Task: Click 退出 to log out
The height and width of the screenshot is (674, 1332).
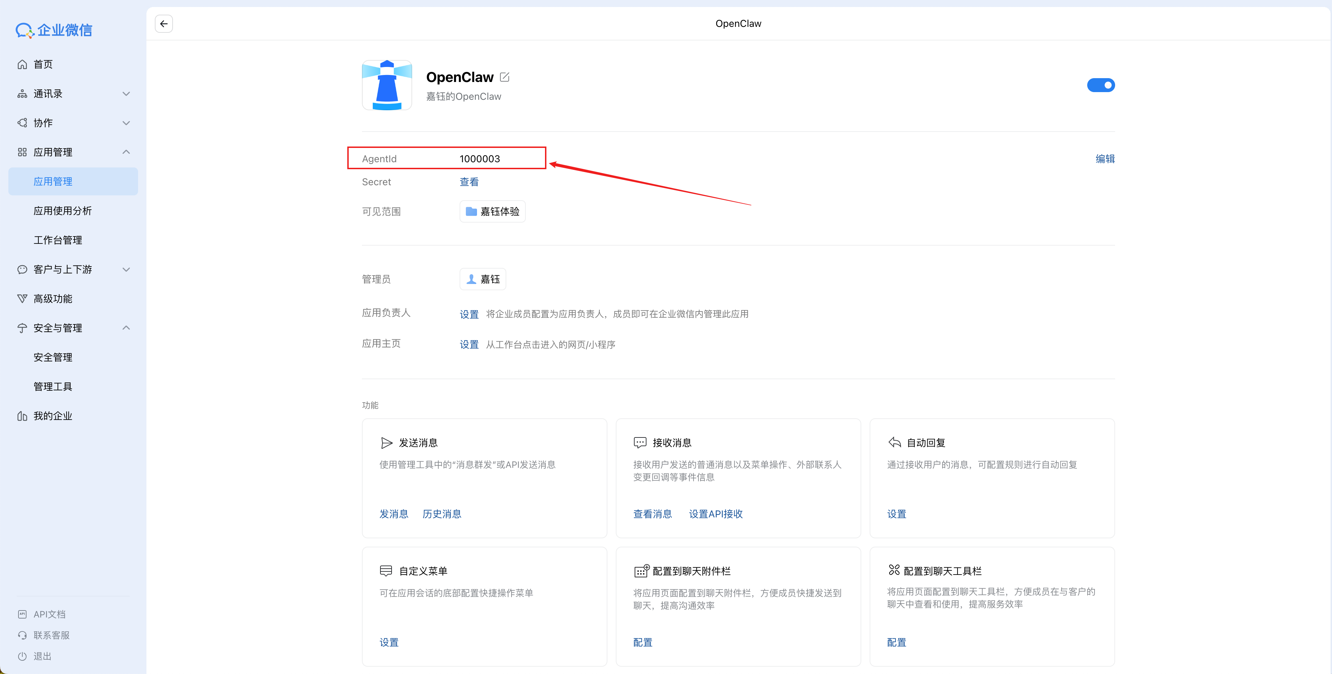Action: [43, 656]
